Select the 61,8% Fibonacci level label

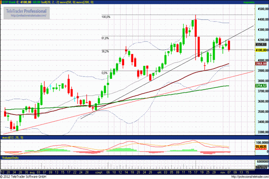coord(105,38)
